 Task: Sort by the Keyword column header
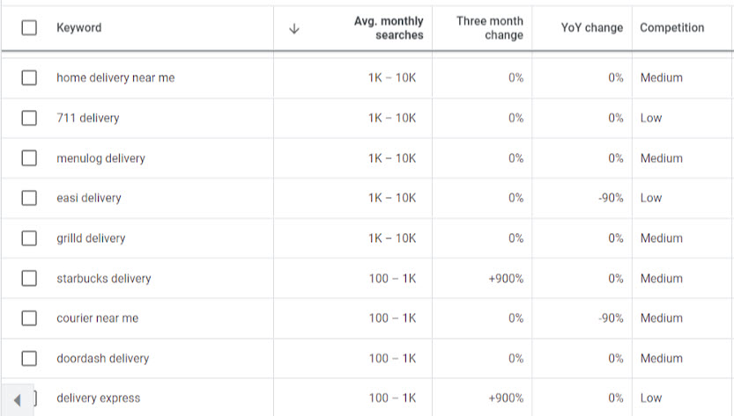pos(79,28)
